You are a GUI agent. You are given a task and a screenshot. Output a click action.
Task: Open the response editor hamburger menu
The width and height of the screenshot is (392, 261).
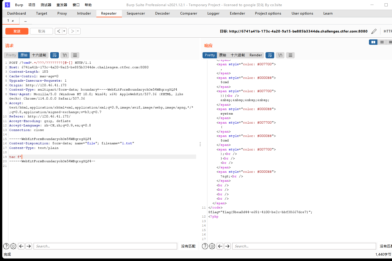point(290,55)
